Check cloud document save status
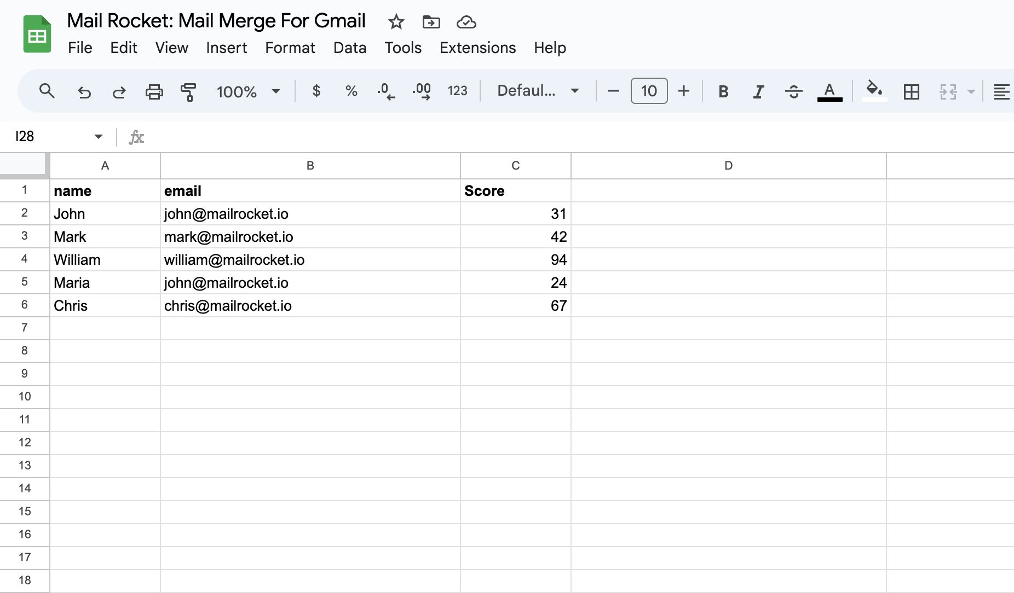 tap(466, 22)
